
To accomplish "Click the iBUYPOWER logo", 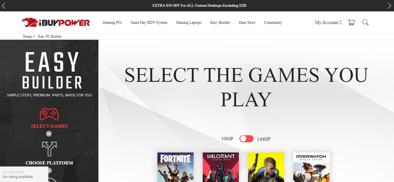I will 56,22.
